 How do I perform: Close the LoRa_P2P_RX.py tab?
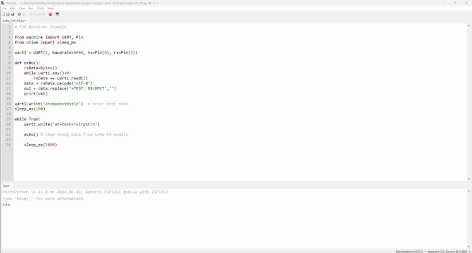click(x=28, y=21)
